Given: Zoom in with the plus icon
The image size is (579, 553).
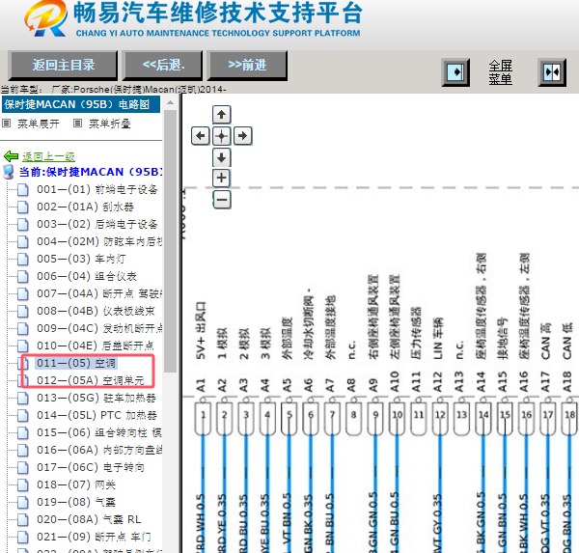Looking at the screenshot, I should [222, 178].
